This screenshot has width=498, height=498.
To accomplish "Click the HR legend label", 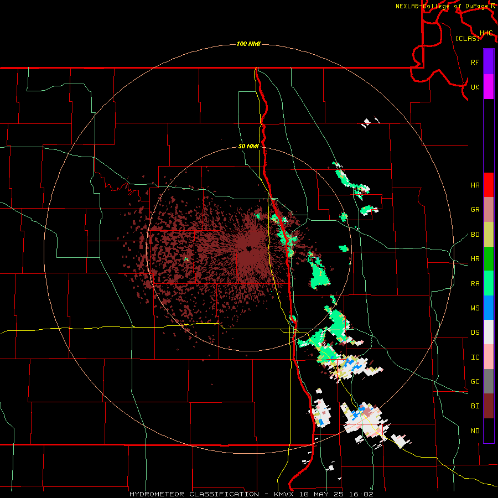I will pyautogui.click(x=475, y=259).
